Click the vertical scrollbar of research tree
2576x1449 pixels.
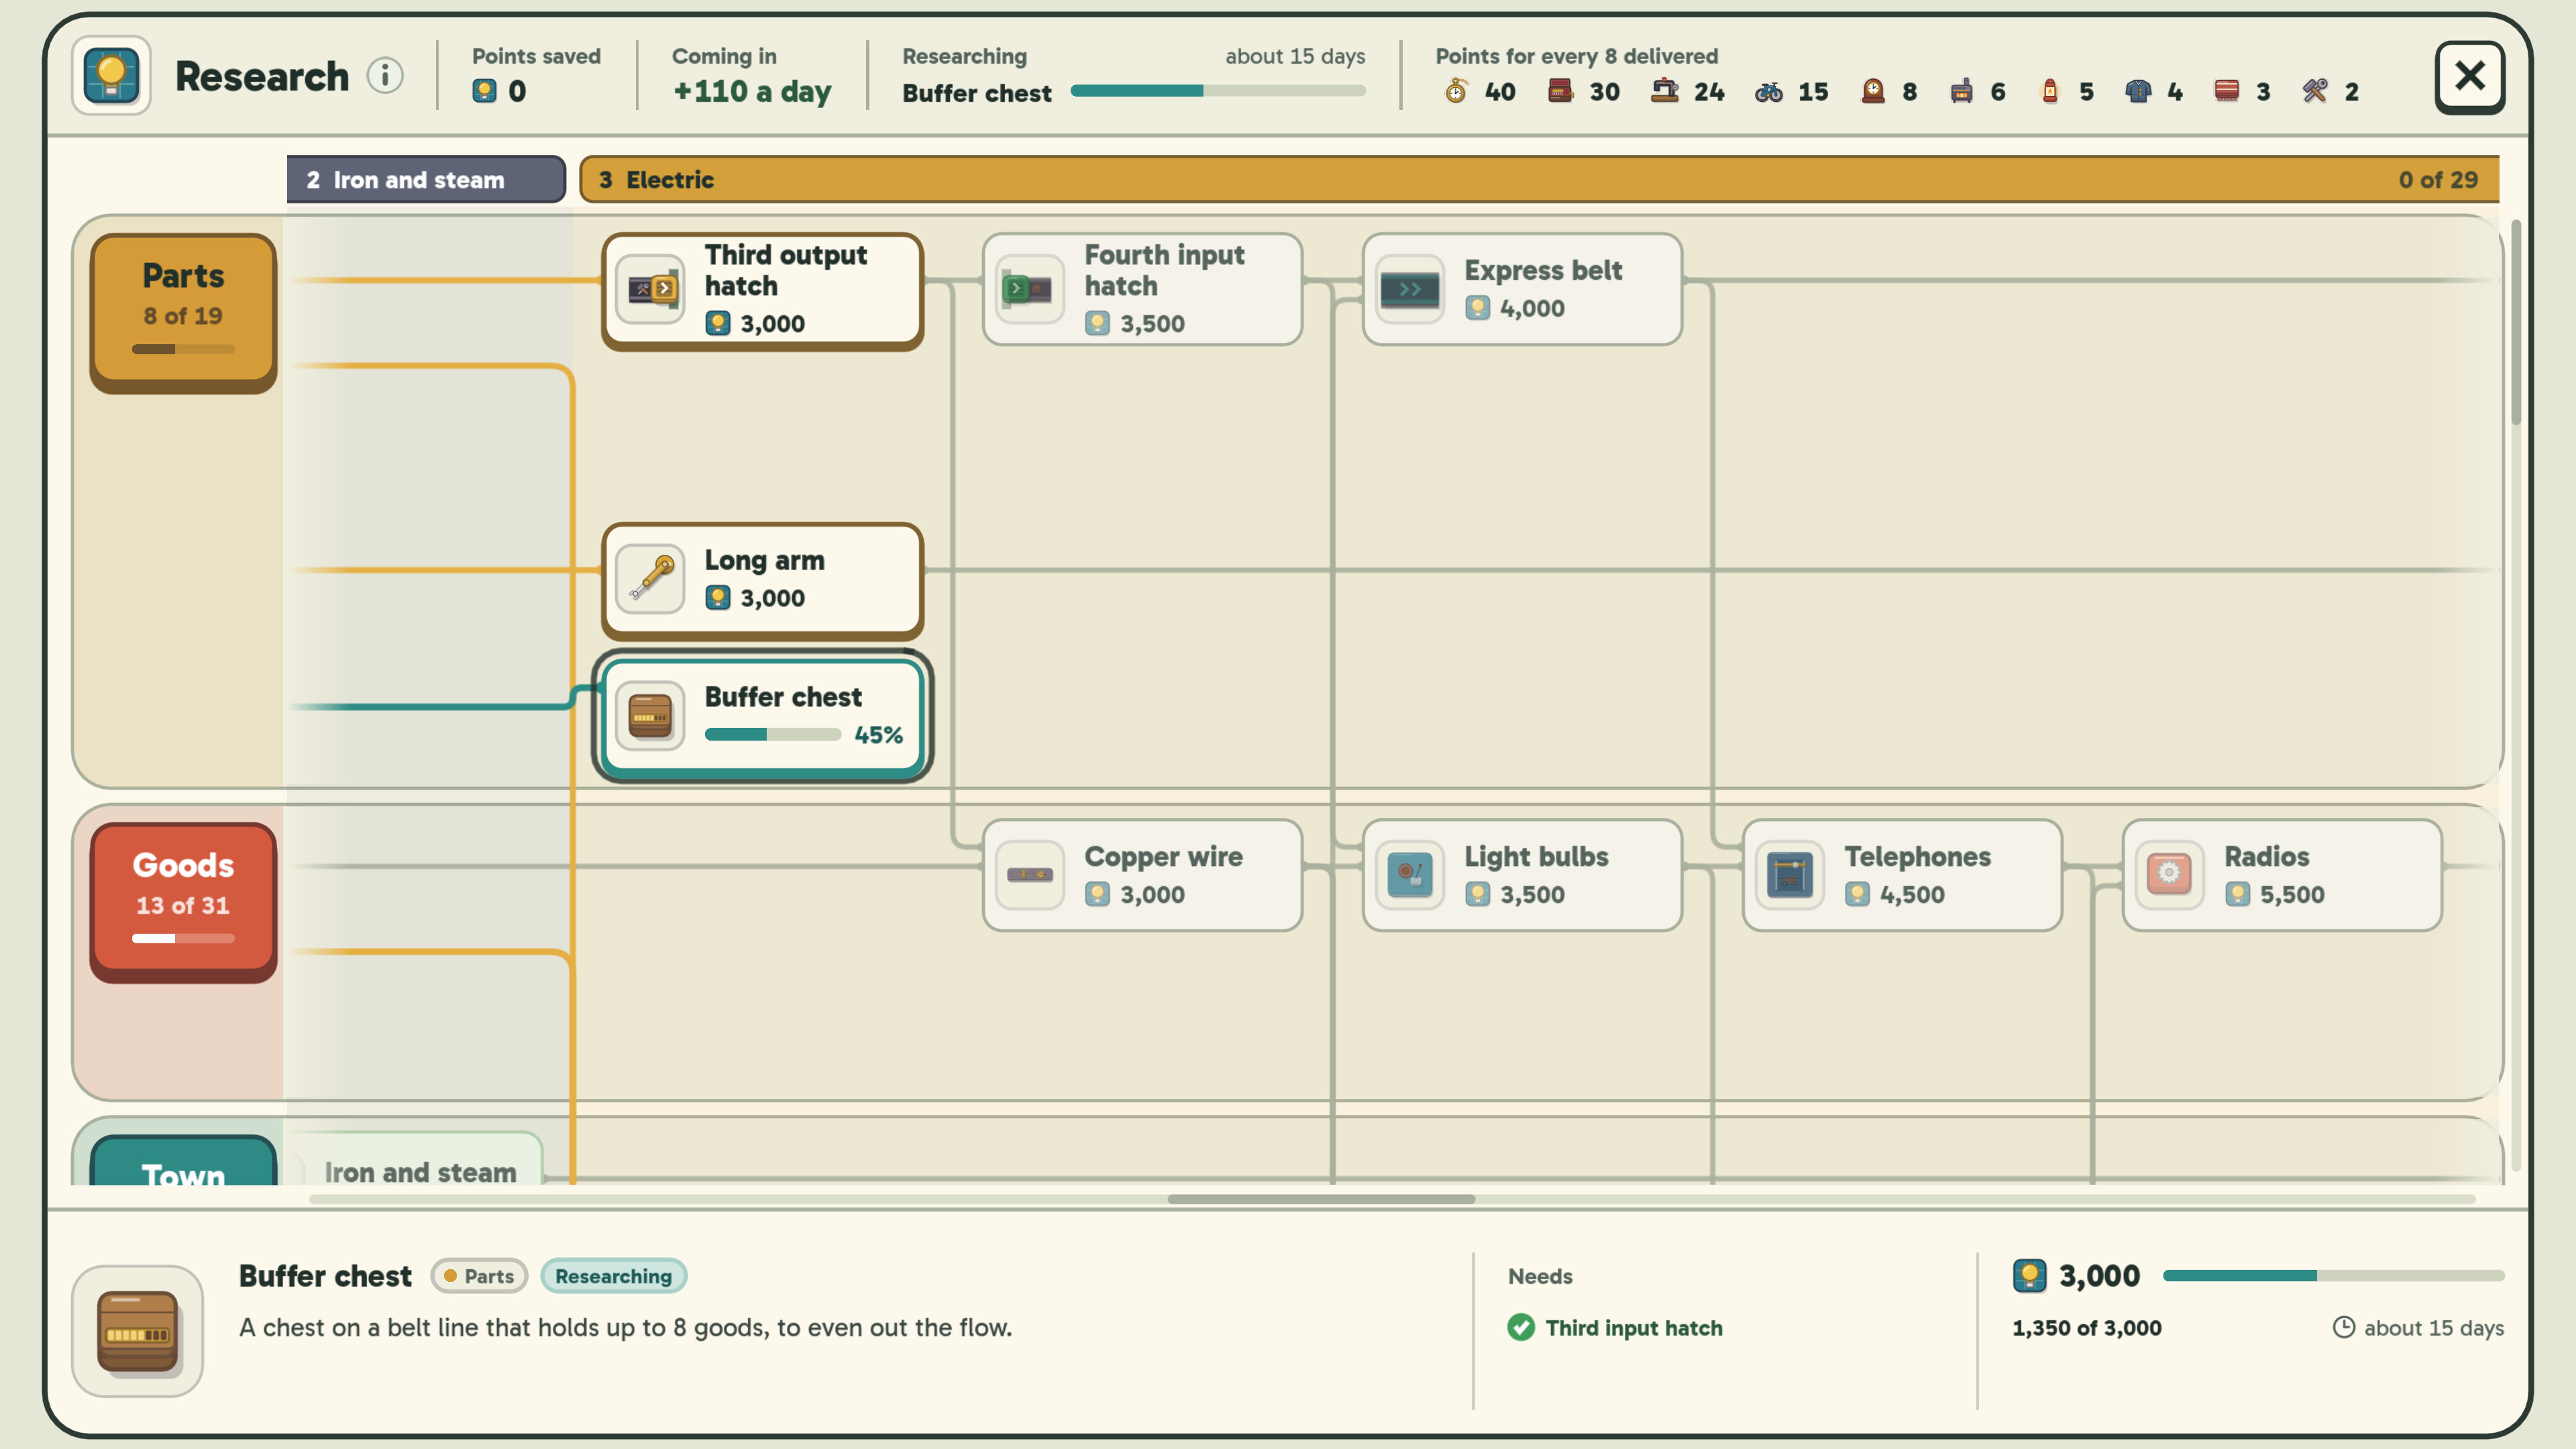pos(2516,322)
